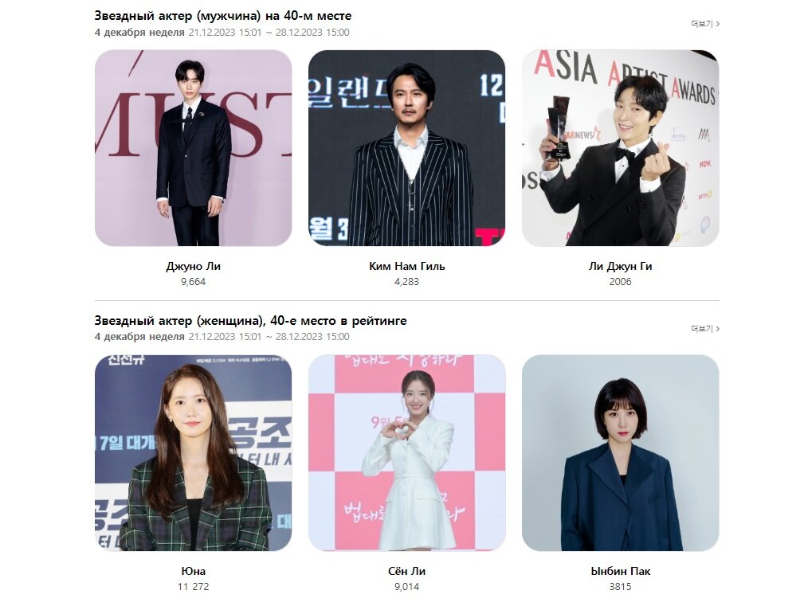
Task: Open Сён Ли photo thumbnail
Action: tap(406, 453)
